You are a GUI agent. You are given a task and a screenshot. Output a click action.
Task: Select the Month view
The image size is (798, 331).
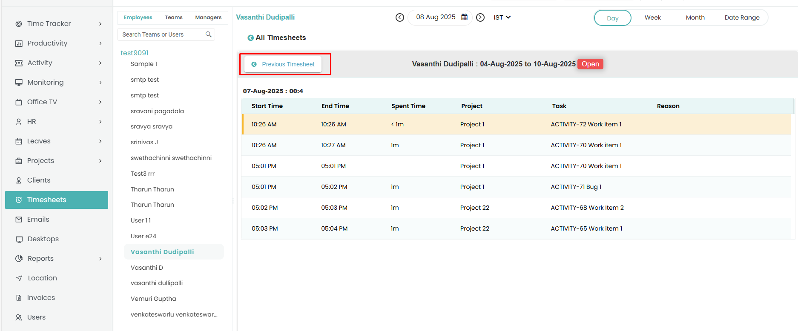click(x=695, y=17)
